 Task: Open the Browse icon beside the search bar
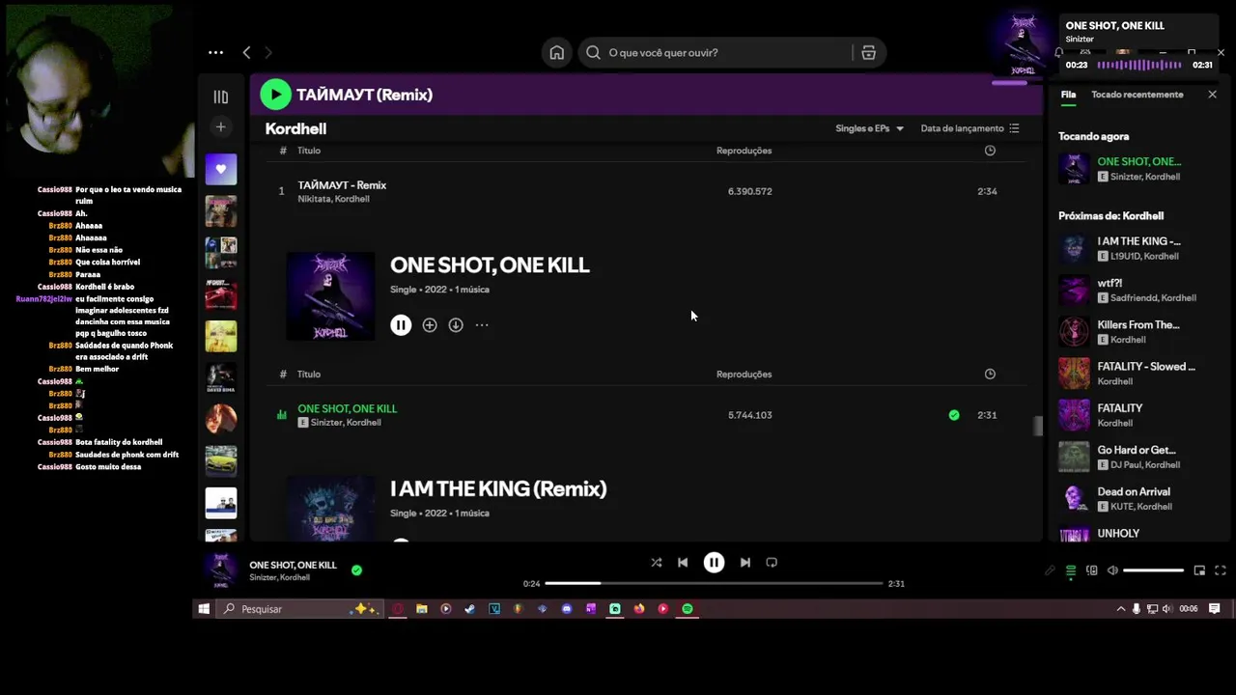[868, 53]
